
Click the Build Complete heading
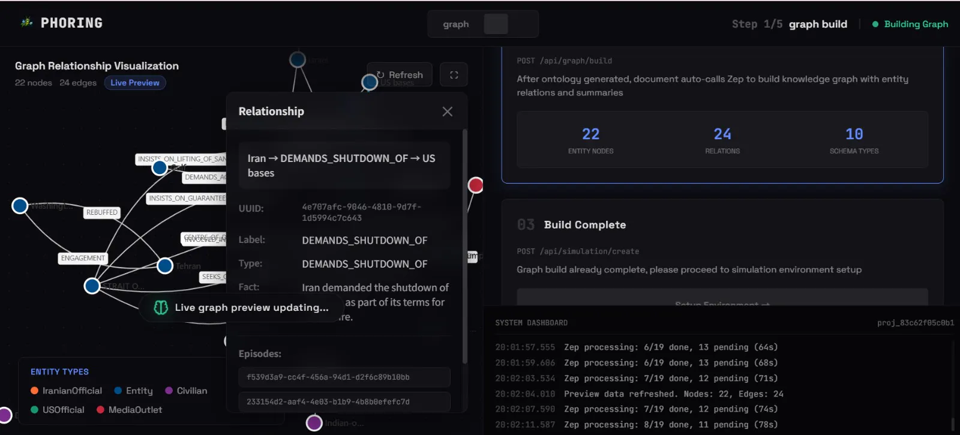pos(585,225)
